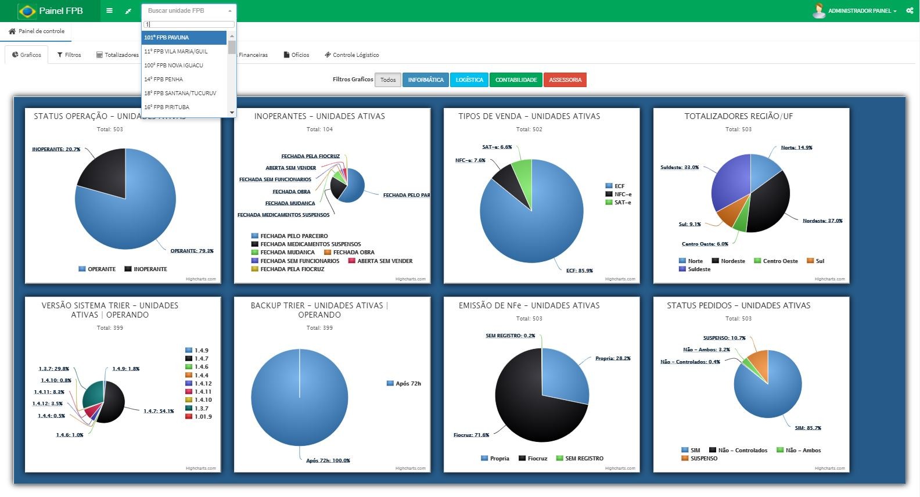Click the Todos filter button
This screenshot has height=497, width=920.
pyautogui.click(x=388, y=80)
